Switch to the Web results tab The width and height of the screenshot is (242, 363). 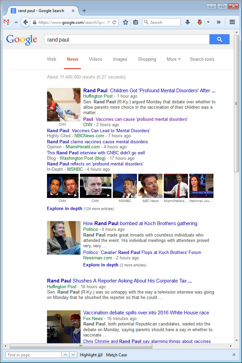tap(52, 59)
